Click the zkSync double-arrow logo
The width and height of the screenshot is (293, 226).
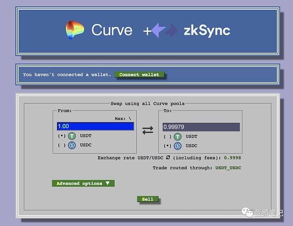[x=165, y=31]
